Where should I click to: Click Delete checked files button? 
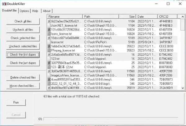23,78
